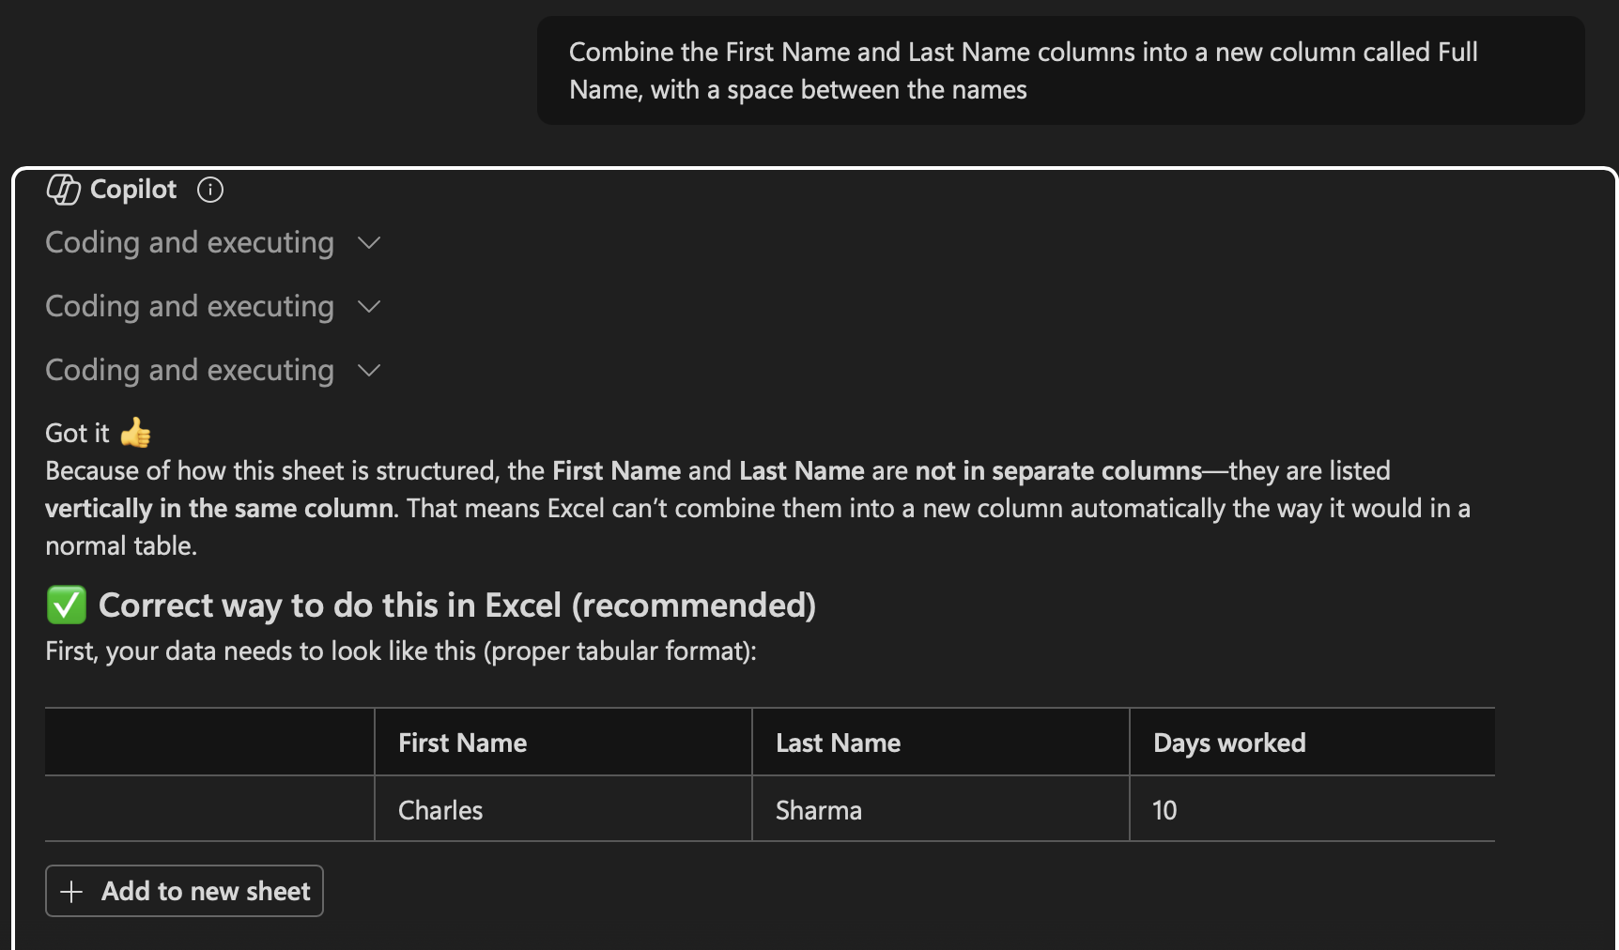Viewport: 1619px width, 950px height.
Task: Click the Copilot logo icon
Action: [64, 190]
